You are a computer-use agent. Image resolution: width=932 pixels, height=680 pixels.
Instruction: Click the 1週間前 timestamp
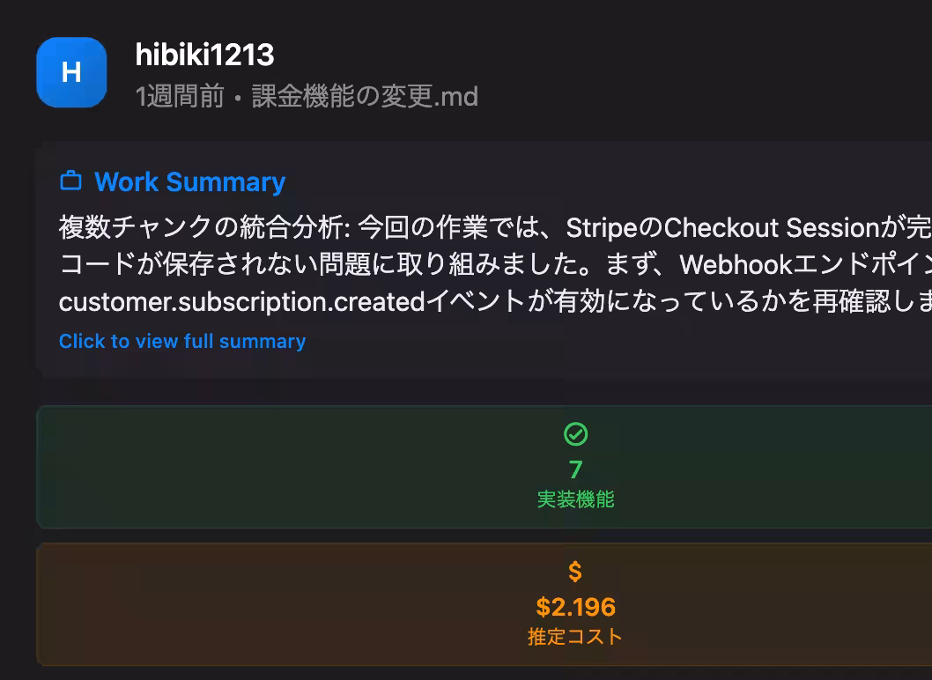(x=180, y=97)
